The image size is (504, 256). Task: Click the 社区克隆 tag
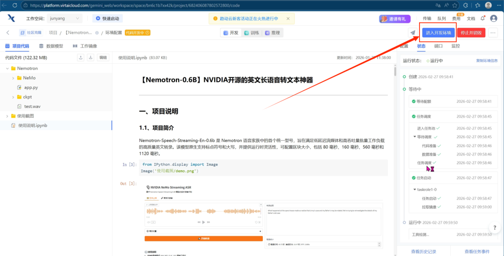click(x=31, y=33)
